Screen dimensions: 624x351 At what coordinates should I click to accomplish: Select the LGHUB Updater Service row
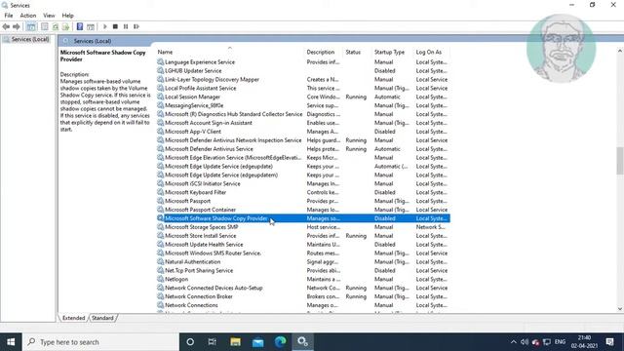(x=303, y=71)
